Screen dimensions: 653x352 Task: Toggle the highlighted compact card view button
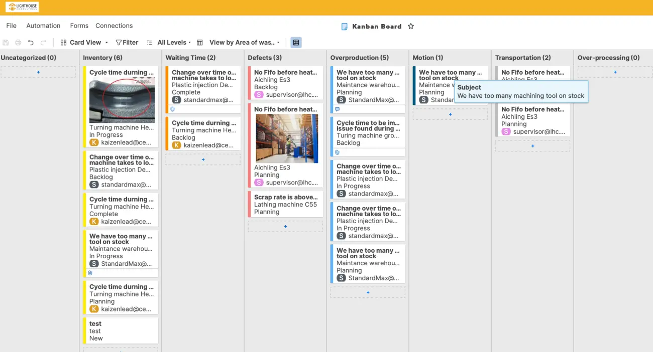296,43
